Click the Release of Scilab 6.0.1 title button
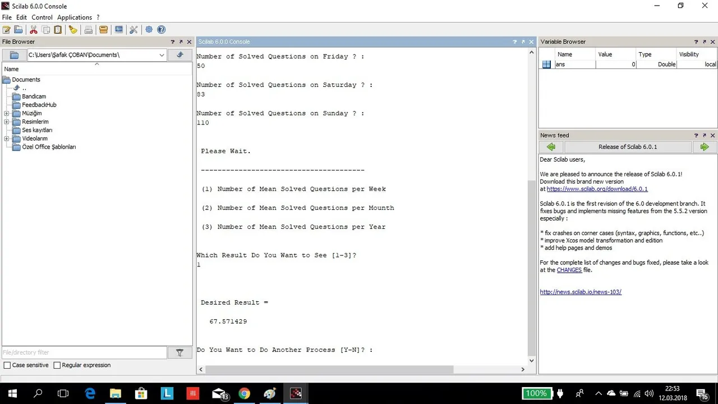 (628, 147)
